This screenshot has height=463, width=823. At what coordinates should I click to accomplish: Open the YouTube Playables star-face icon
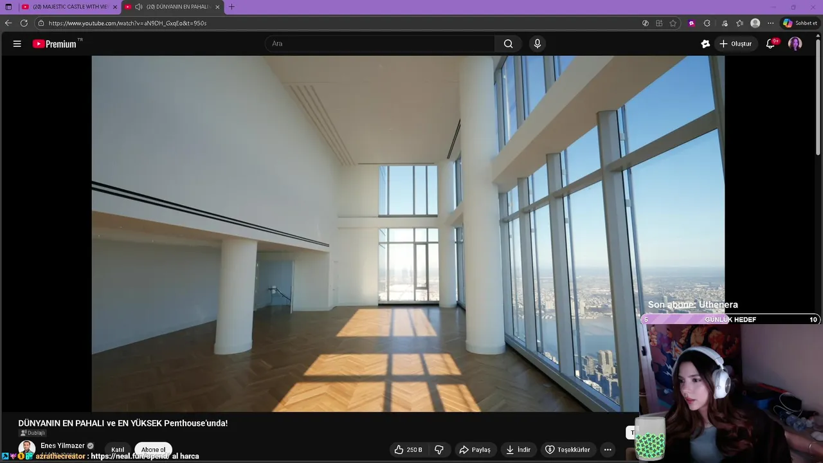705,44
